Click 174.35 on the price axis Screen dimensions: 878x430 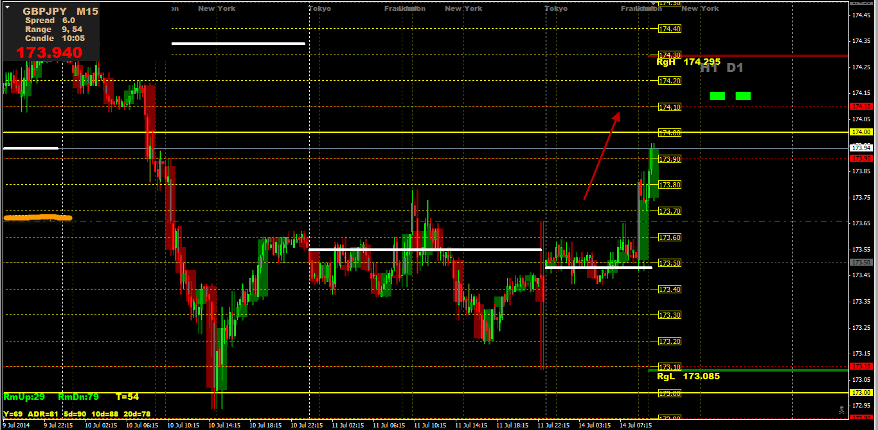[x=861, y=41]
